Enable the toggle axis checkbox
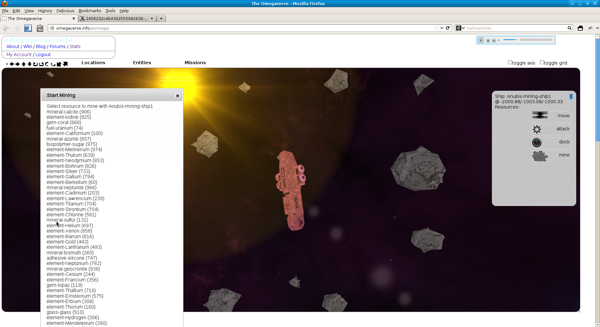The height and width of the screenshot is (327, 600). [509, 62]
